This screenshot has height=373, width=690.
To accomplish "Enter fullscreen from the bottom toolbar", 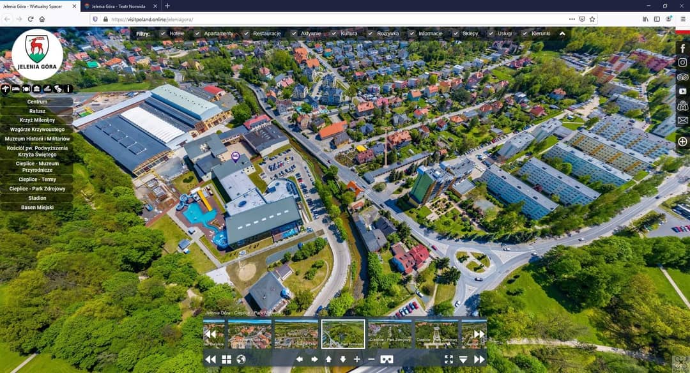I will pyautogui.click(x=448, y=360).
